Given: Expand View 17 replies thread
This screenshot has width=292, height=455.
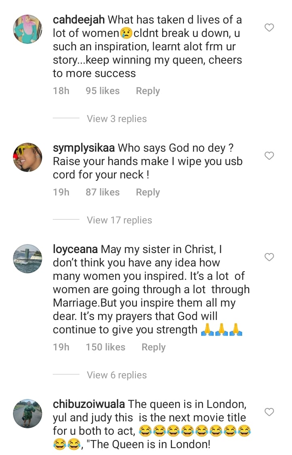Looking at the screenshot, I should pos(119,220).
